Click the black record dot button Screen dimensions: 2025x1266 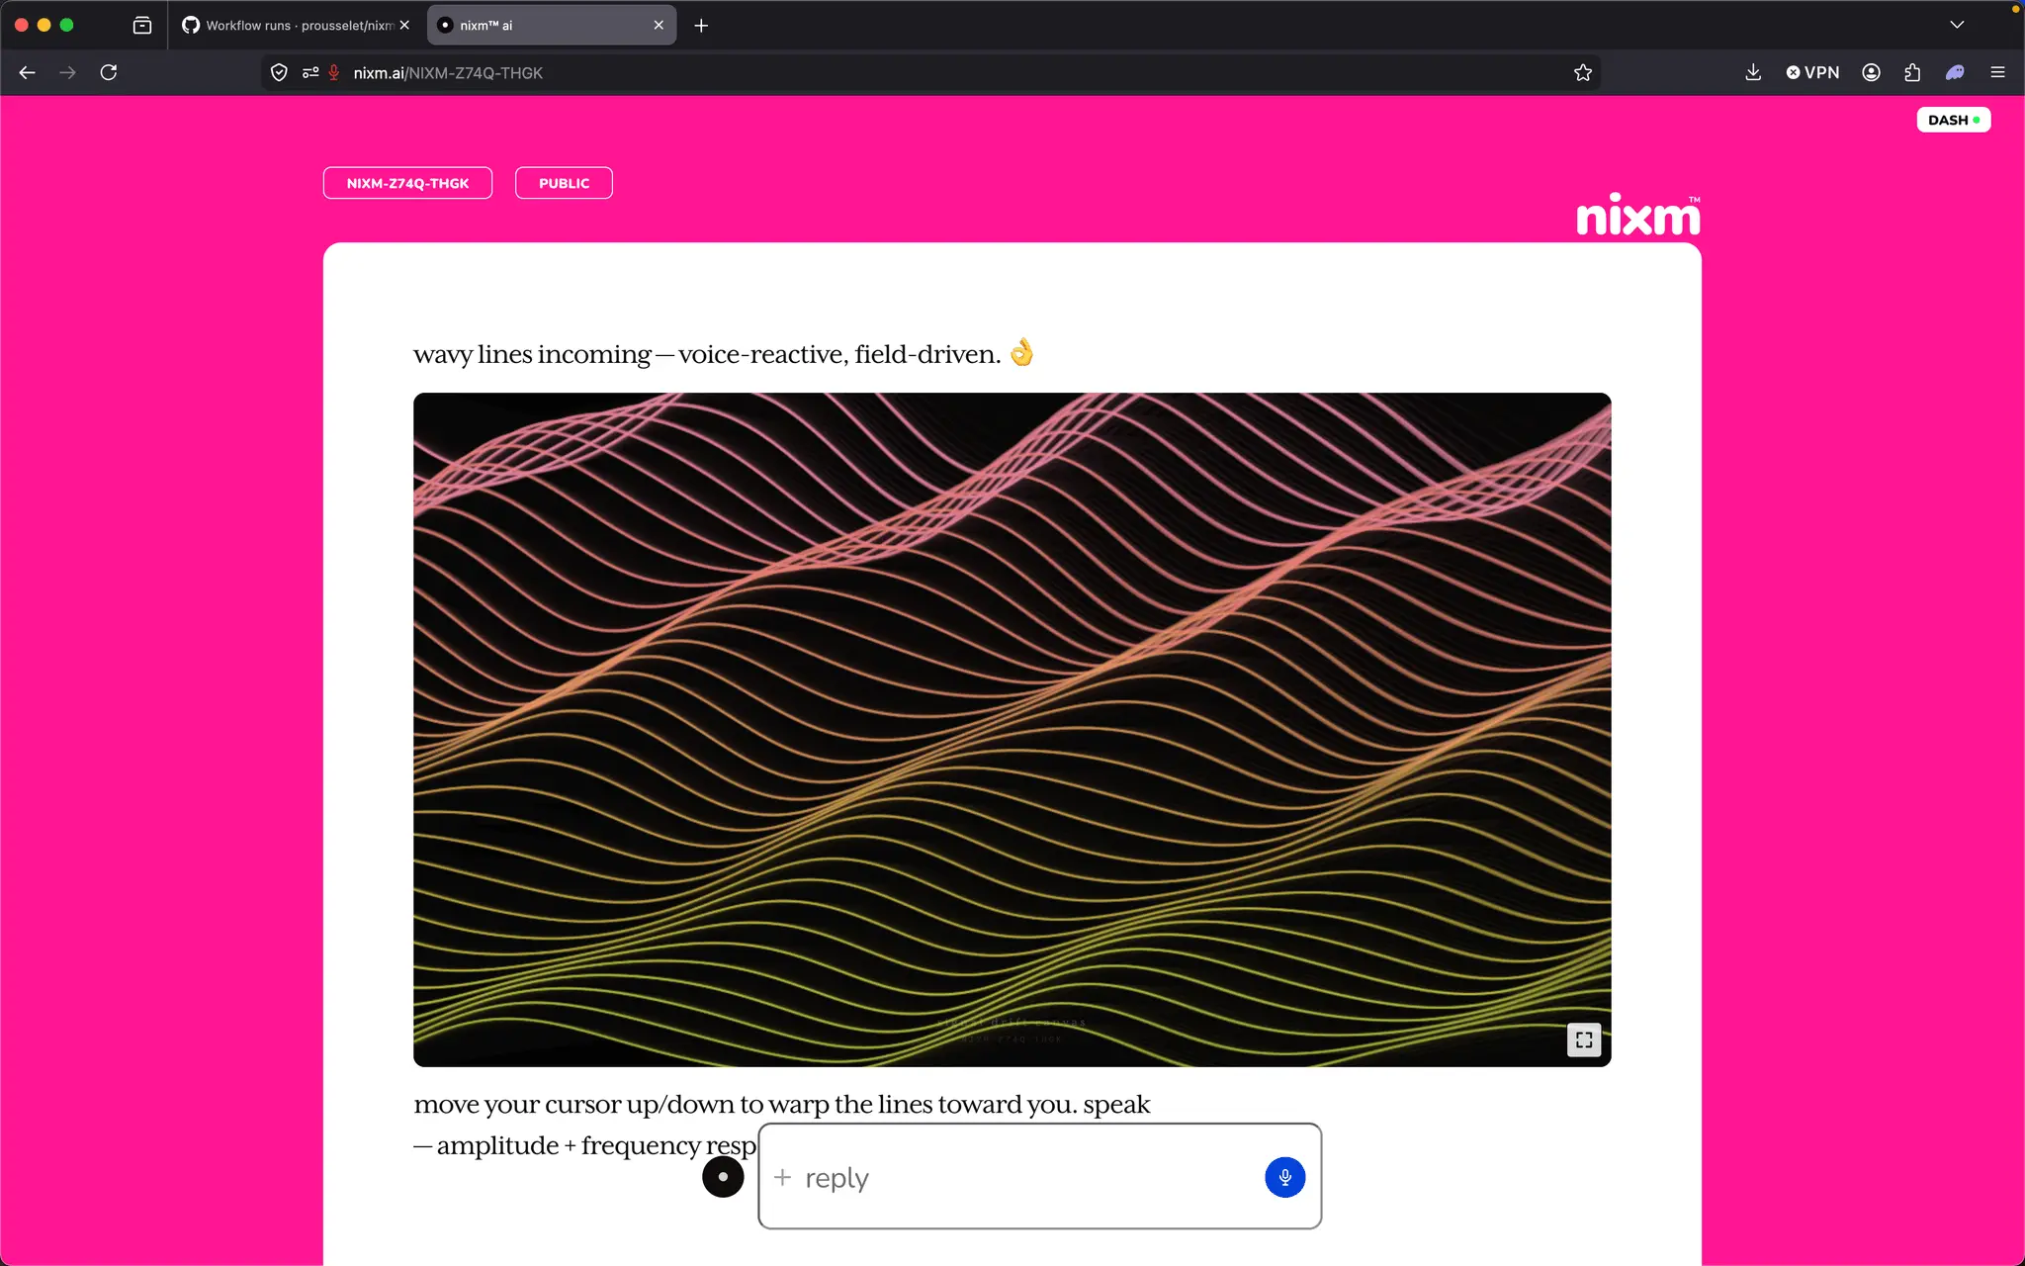[x=723, y=1177]
